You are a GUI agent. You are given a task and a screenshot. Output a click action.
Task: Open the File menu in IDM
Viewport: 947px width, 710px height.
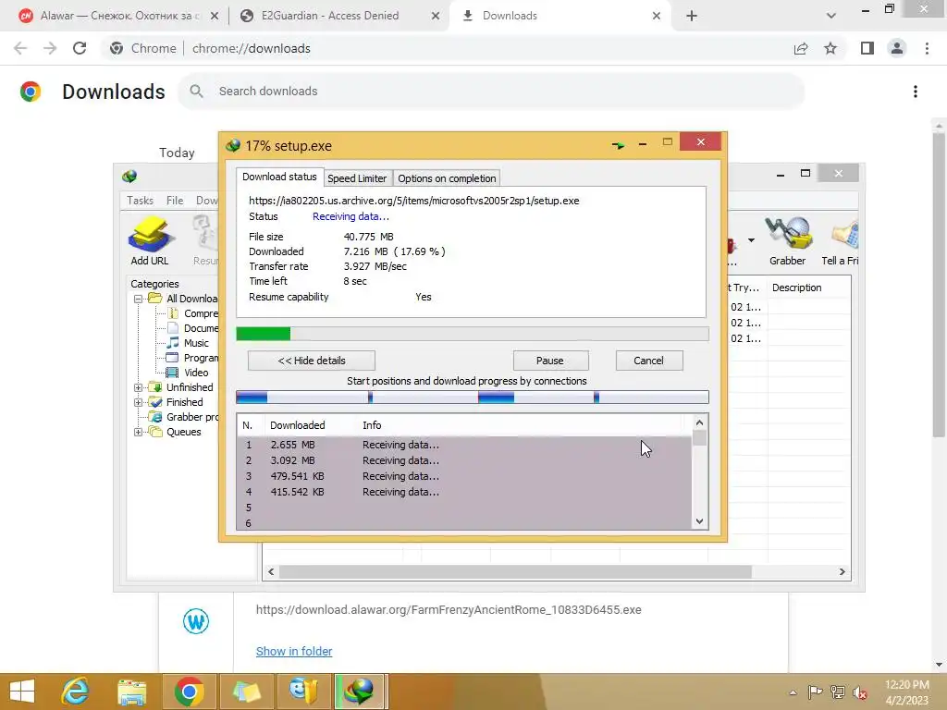pyautogui.click(x=175, y=201)
